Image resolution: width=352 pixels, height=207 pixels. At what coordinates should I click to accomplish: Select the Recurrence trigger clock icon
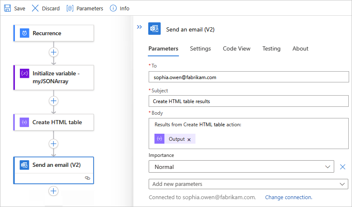coord(24,33)
